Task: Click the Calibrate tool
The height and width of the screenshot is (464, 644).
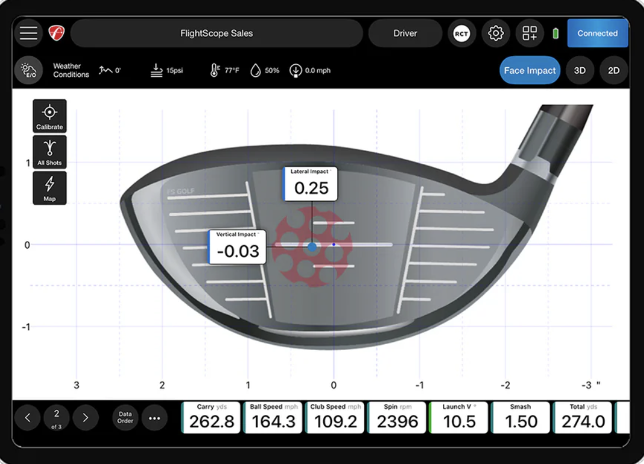Action: point(50,116)
